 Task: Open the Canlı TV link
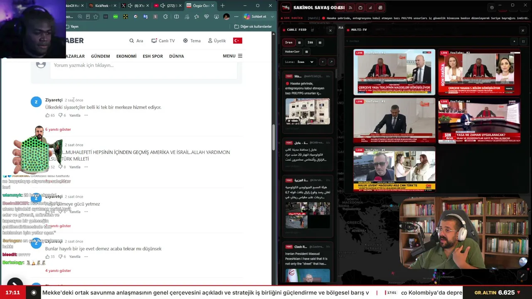pyautogui.click(x=163, y=41)
